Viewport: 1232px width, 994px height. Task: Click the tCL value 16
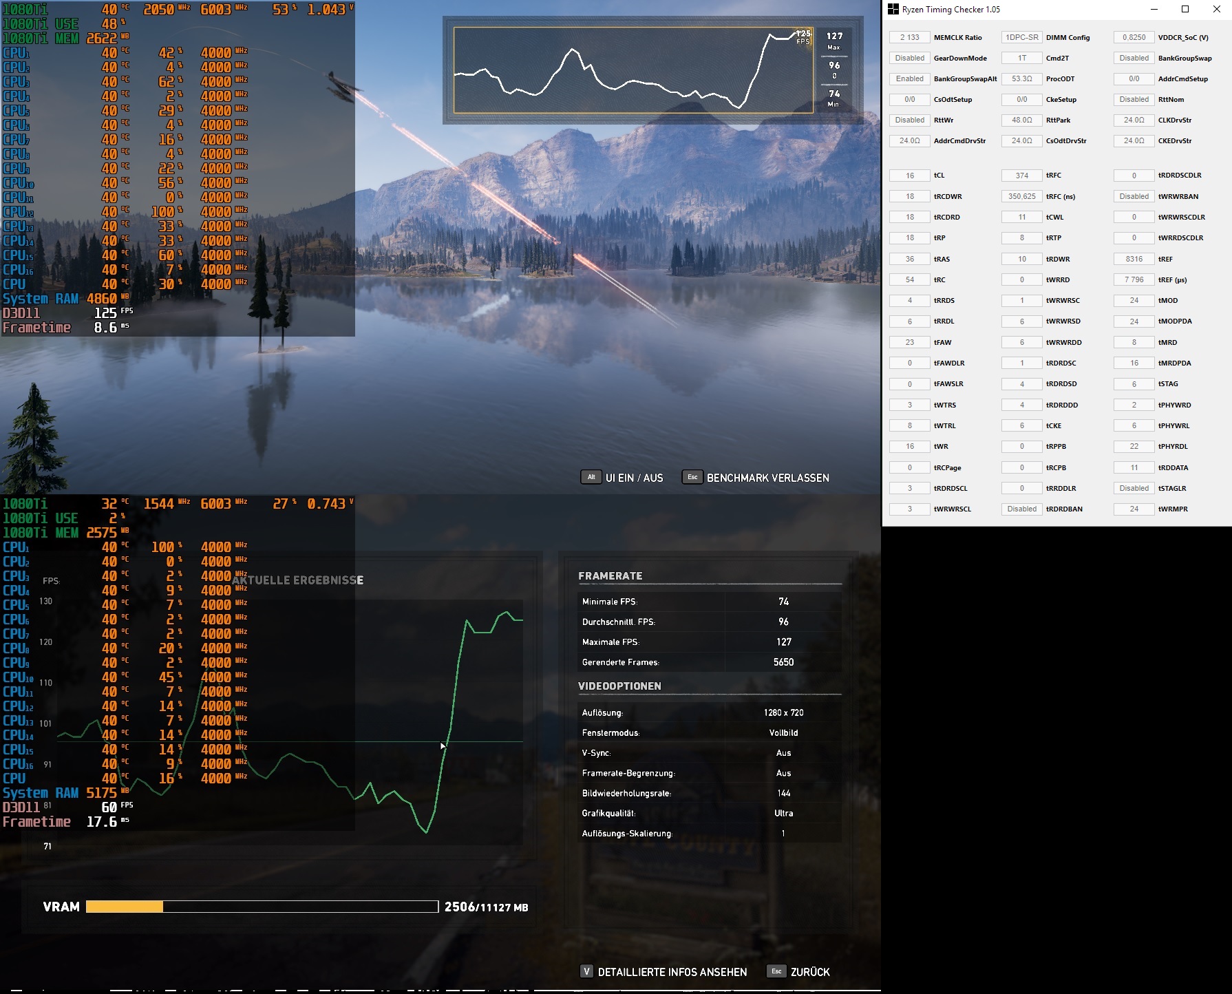[909, 176]
